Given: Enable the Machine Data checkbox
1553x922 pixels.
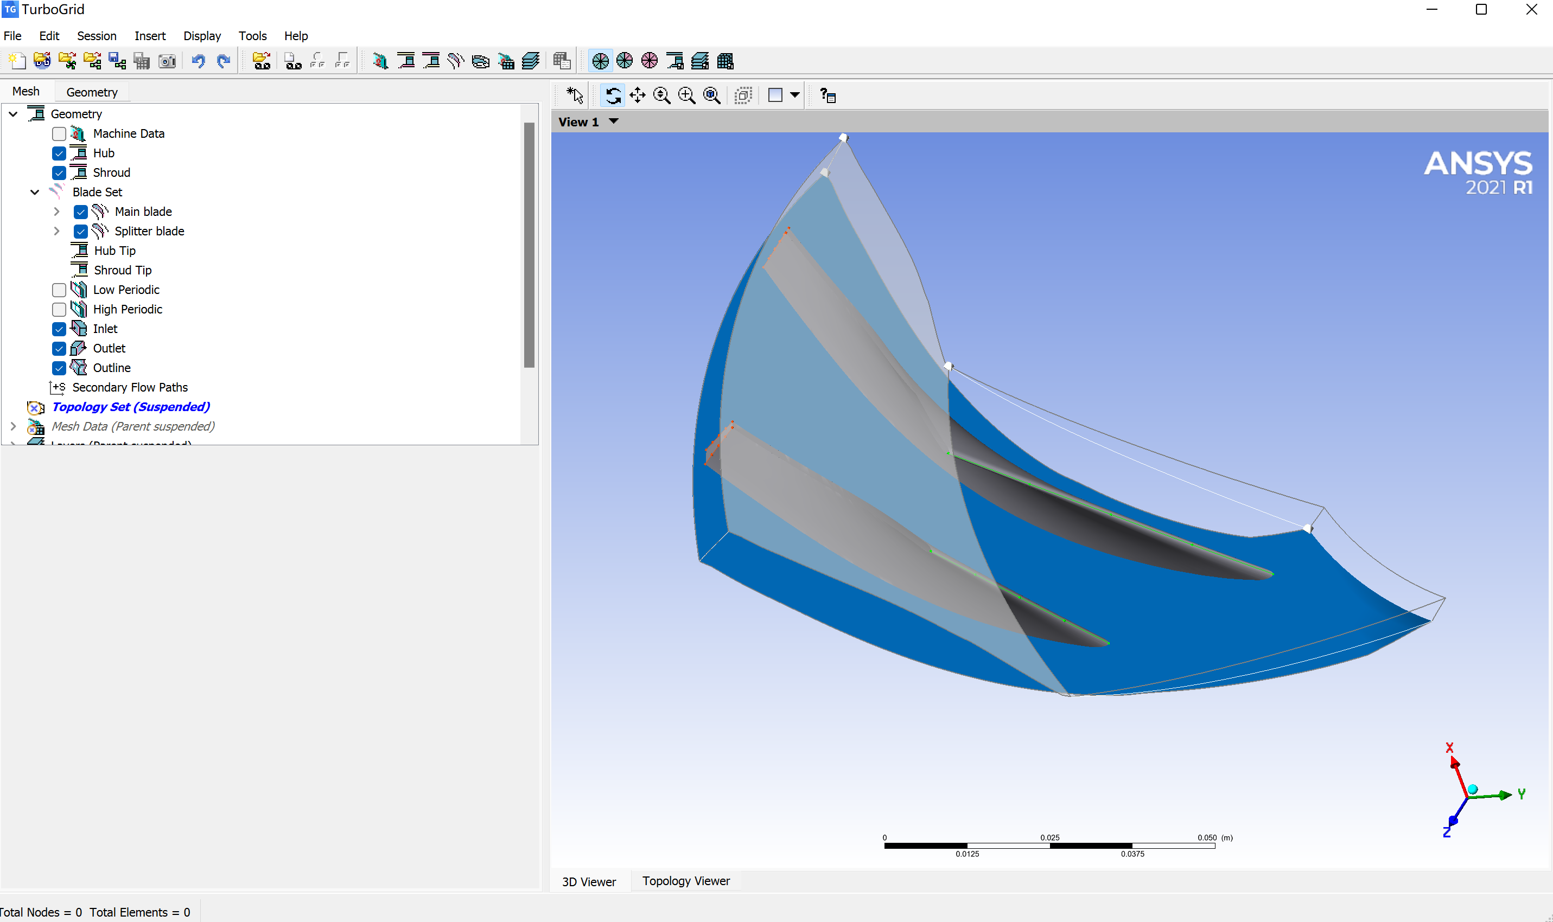Looking at the screenshot, I should [59, 133].
